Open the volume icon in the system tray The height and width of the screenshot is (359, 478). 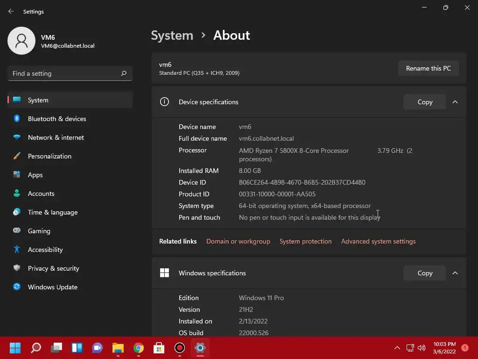(422, 348)
